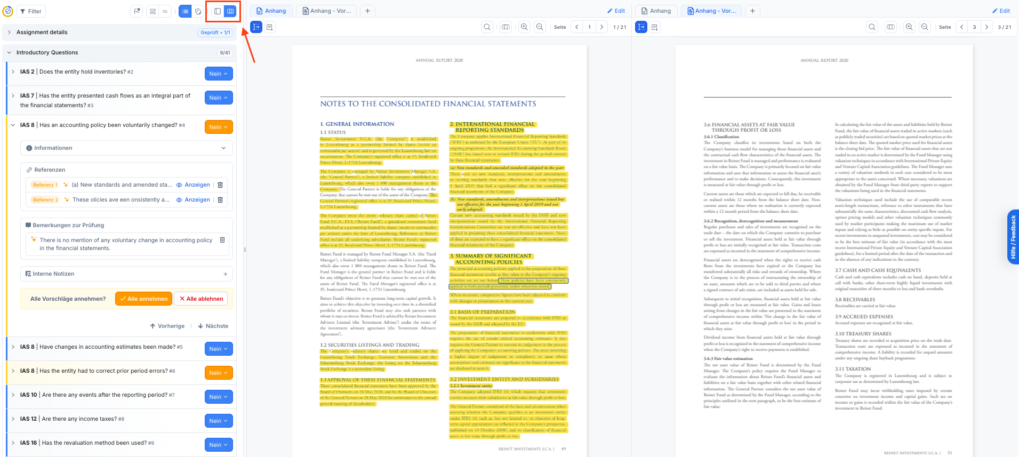Click Anzeigen link for Referenz 2

coord(194,200)
